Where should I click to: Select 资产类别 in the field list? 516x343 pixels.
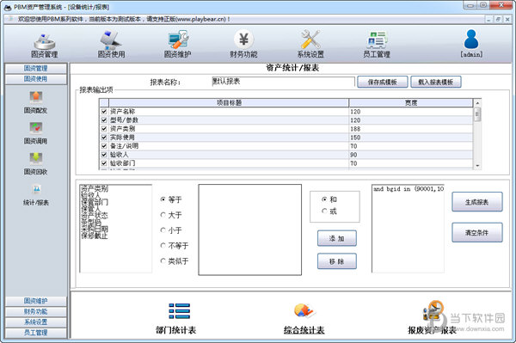click(95, 188)
